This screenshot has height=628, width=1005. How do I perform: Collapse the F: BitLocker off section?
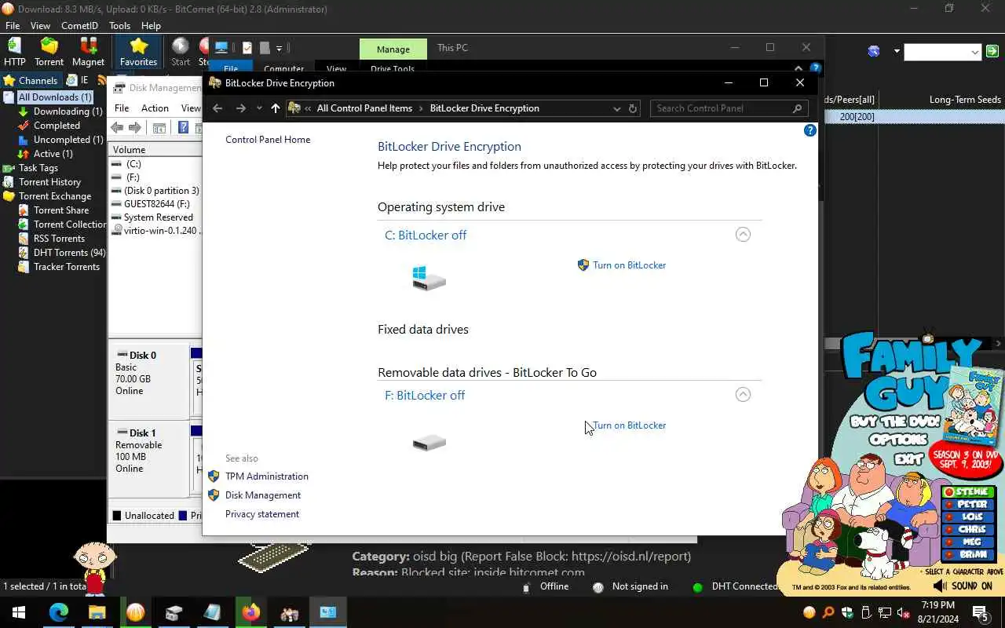point(743,395)
